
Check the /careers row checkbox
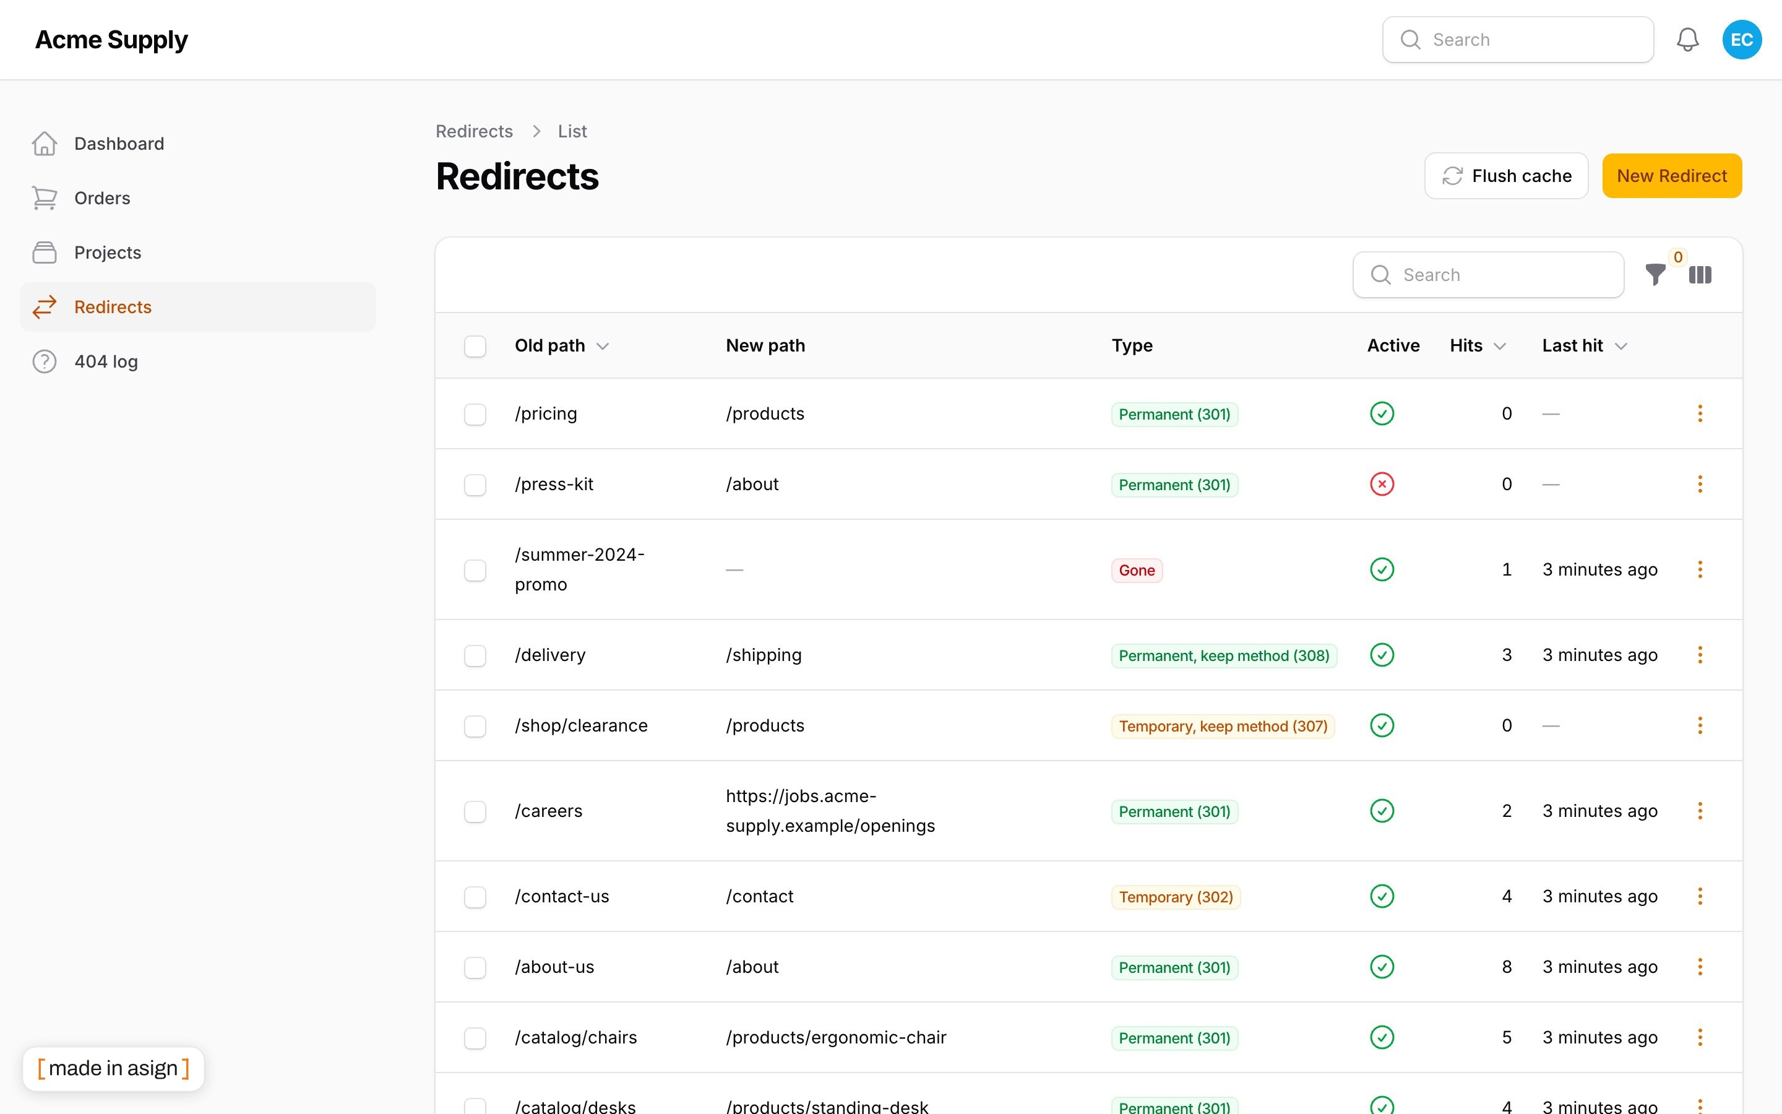click(475, 812)
